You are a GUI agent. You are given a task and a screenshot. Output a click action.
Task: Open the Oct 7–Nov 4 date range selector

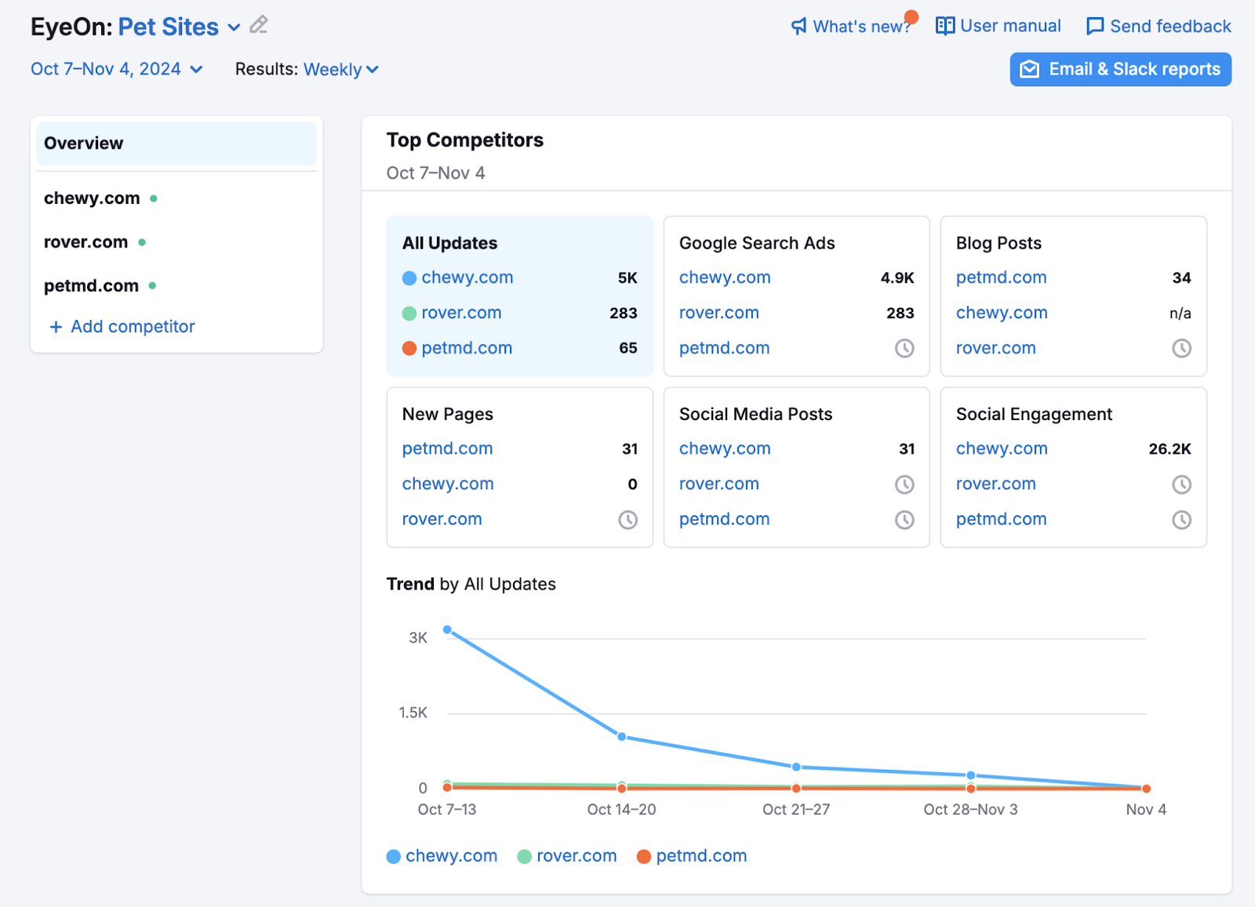pyautogui.click(x=116, y=69)
